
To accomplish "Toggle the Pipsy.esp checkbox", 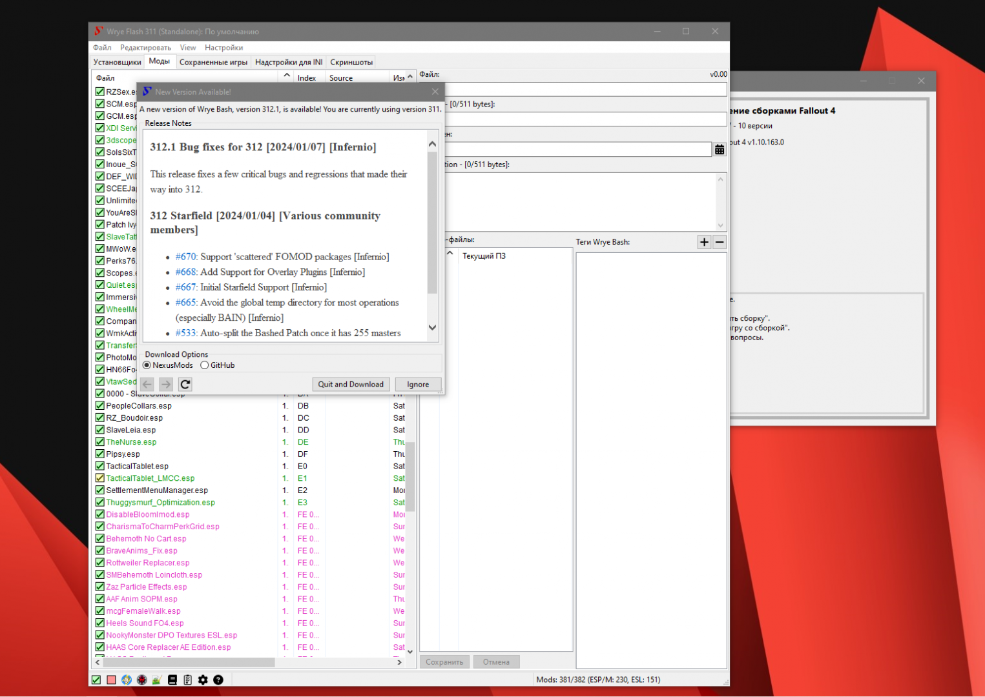I will [100, 454].
